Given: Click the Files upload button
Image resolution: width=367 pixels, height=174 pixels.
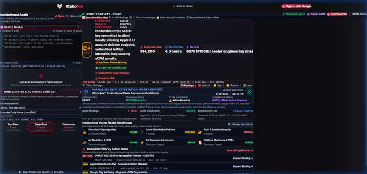Looking at the screenshot, I should point(68,31).
